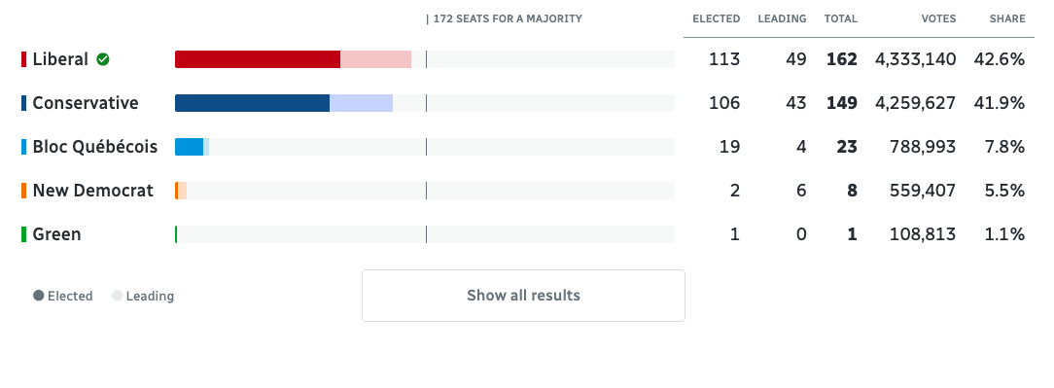Click the orange New Democrat party marker
Image resolution: width=1054 pixels, height=388 pixels.
pos(24,191)
